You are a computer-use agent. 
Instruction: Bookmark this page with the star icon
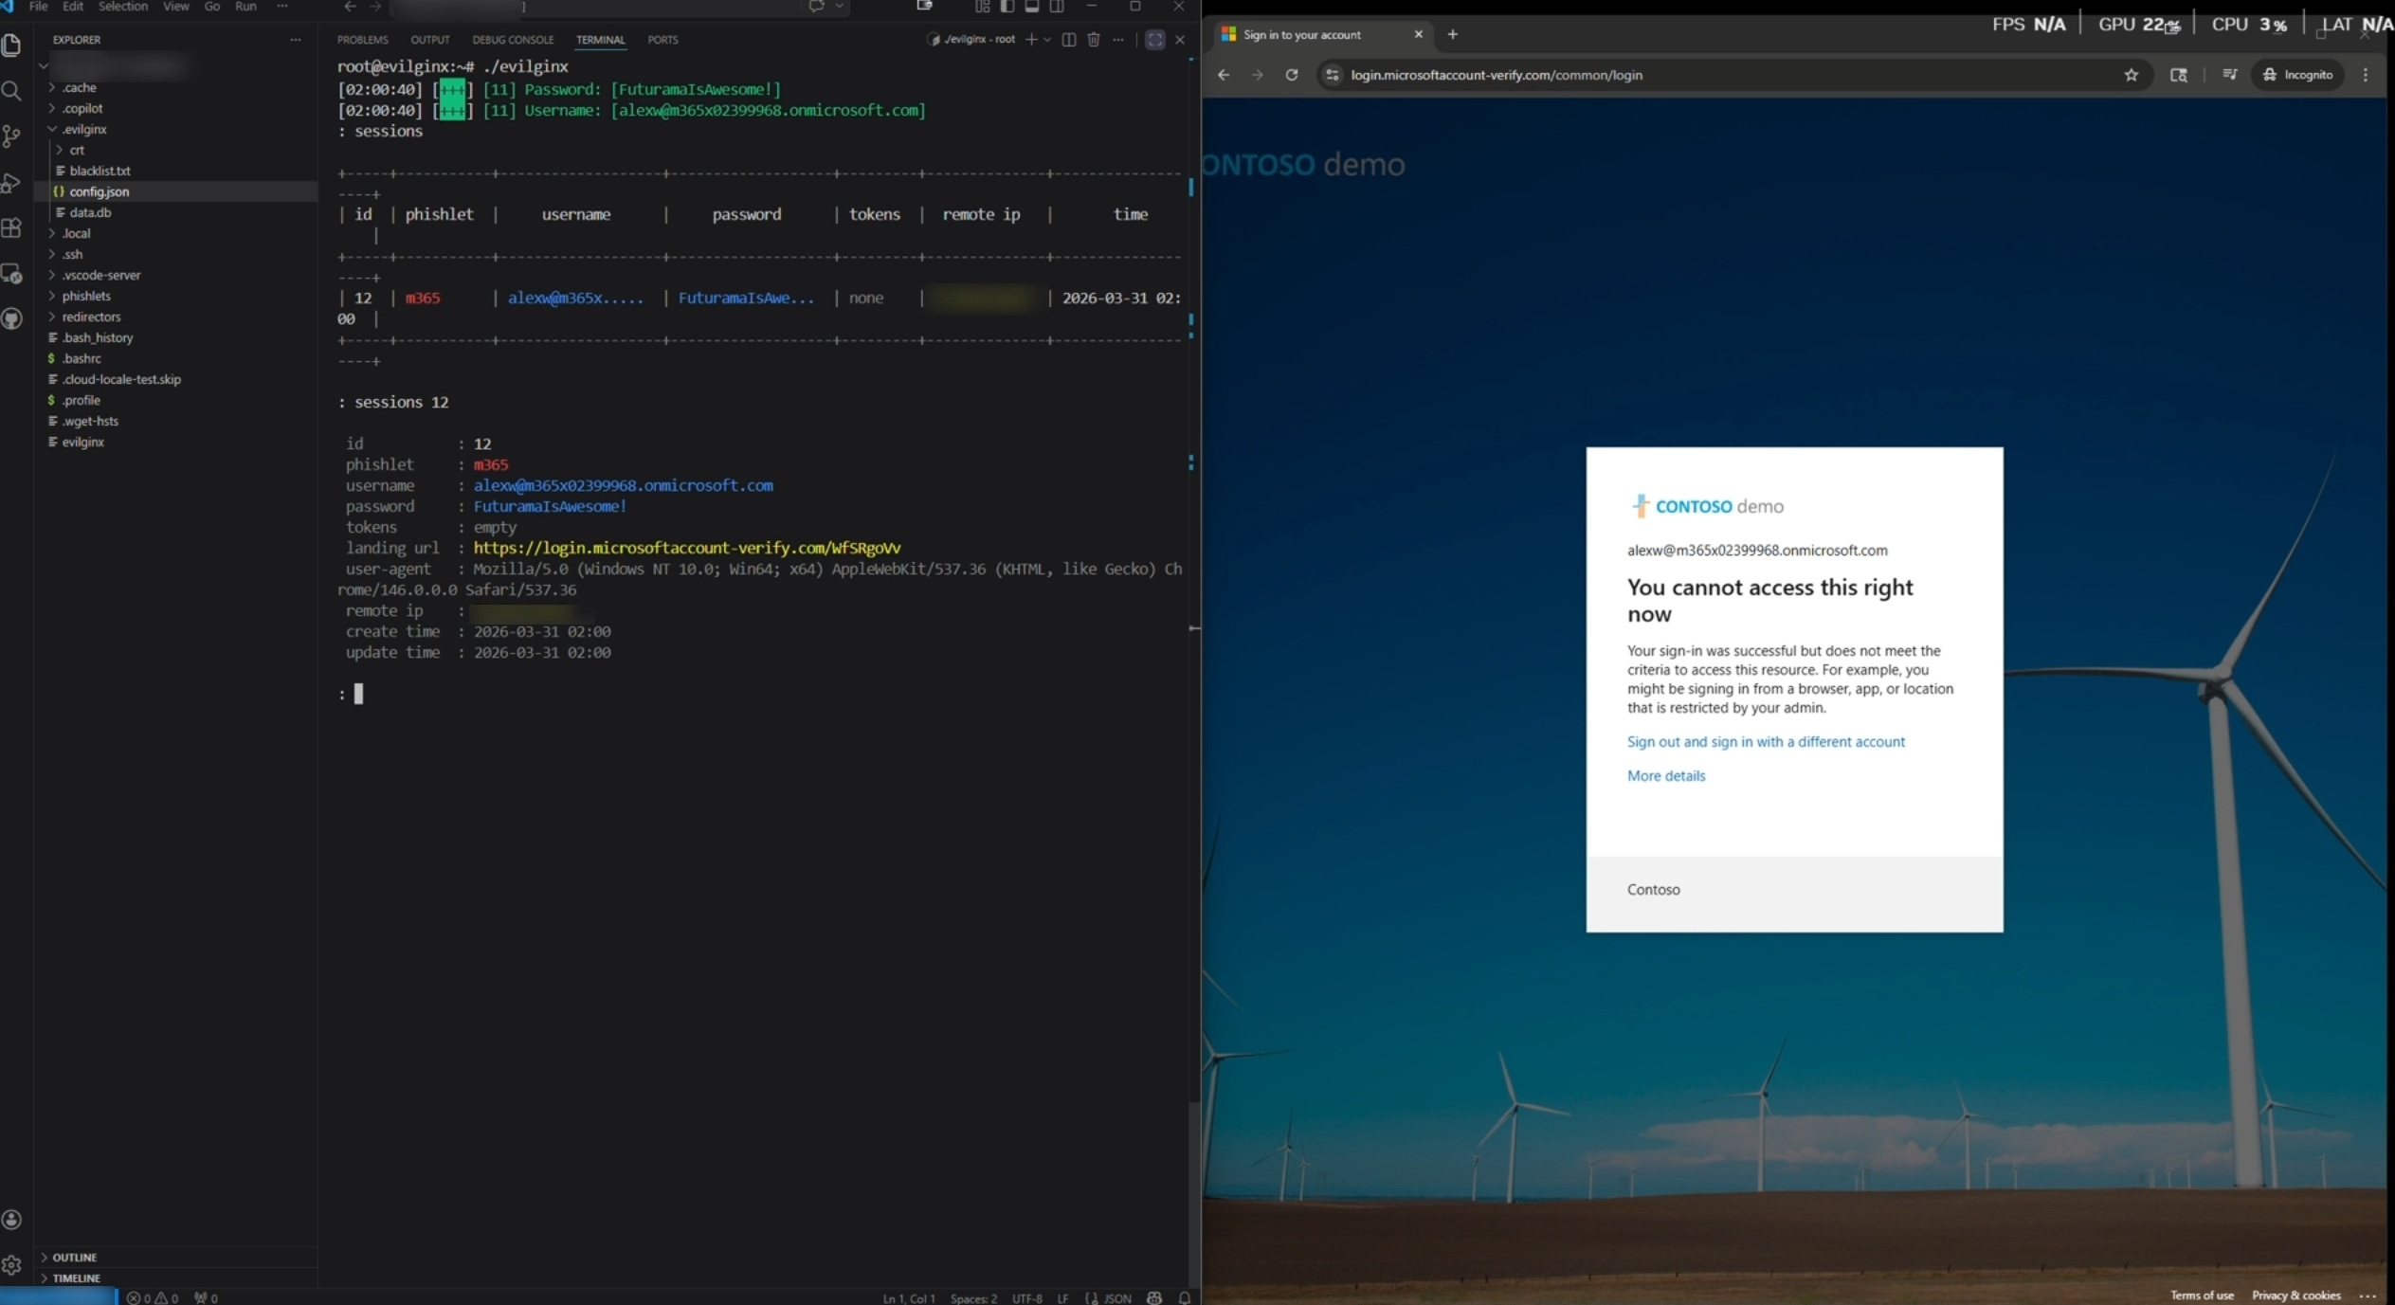[2131, 75]
